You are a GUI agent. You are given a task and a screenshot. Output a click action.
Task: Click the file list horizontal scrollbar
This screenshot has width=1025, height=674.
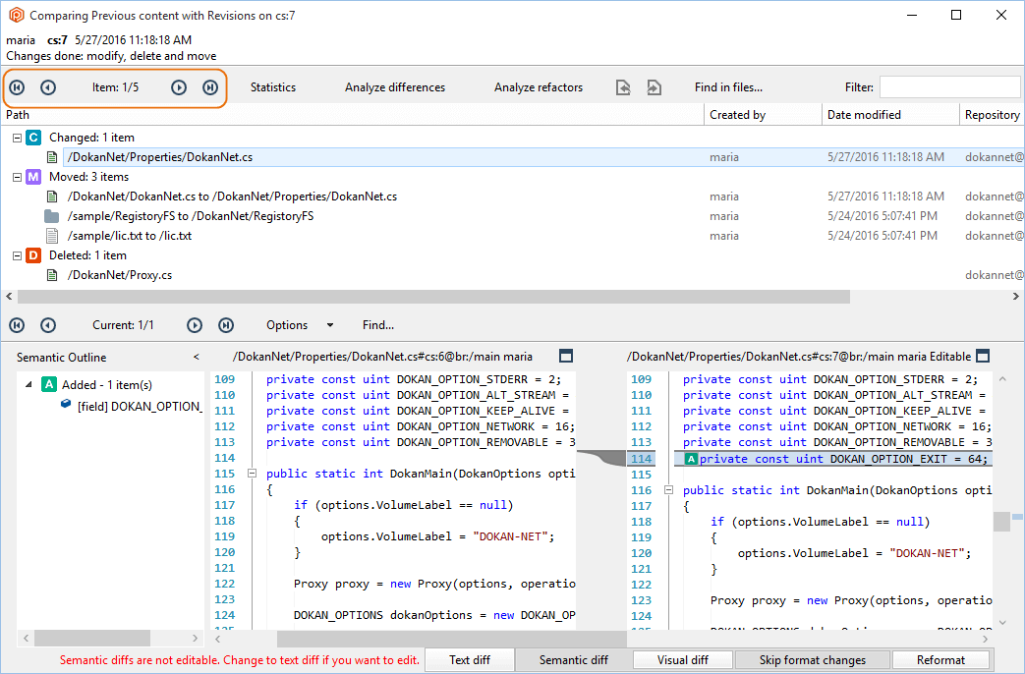click(434, 297)
